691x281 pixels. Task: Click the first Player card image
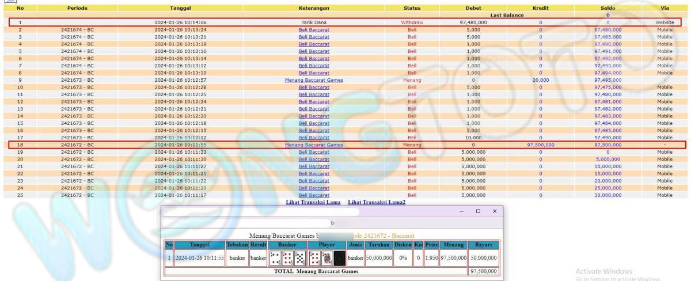click(315, 258)
